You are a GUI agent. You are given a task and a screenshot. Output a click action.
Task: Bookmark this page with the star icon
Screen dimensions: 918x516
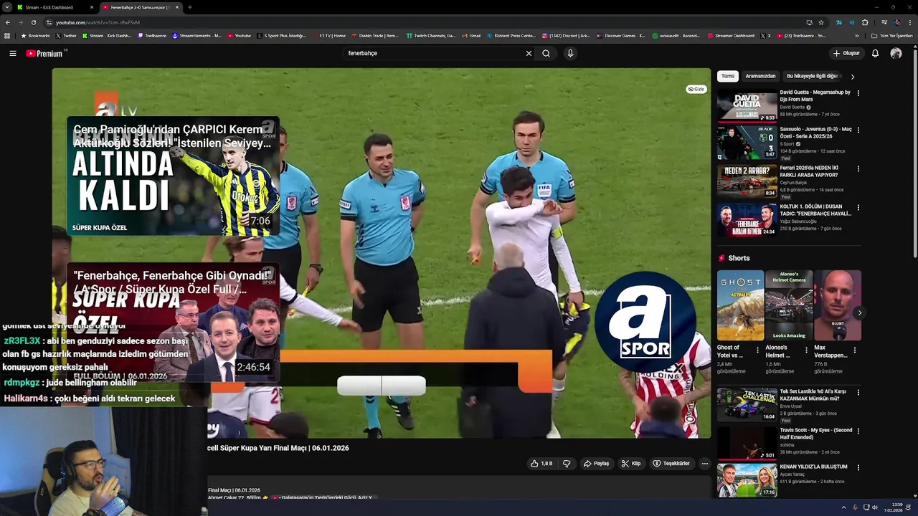tap(821, 22)
